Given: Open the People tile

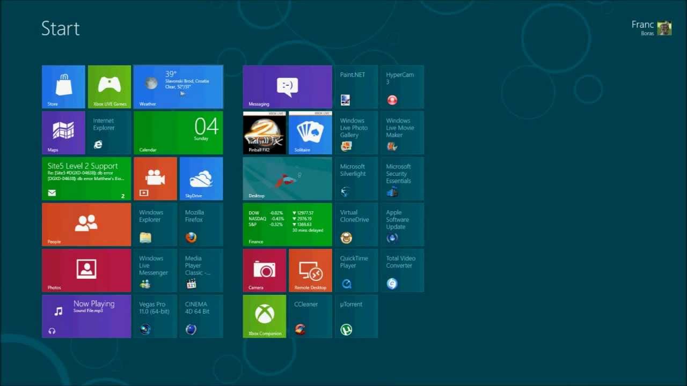Looking at the screenshot, I should tap(86, 225).
